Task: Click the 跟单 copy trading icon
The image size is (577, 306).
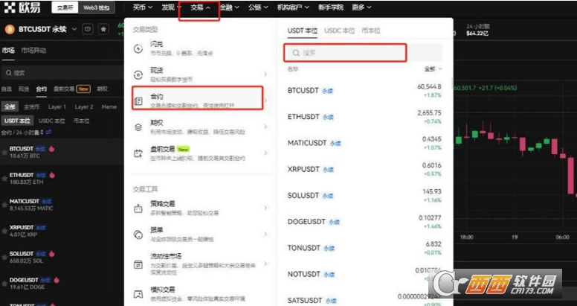Action: (138, 235)
